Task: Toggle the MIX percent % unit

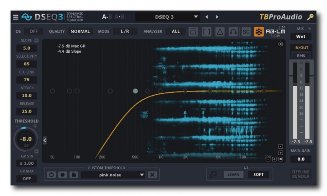Action: point(310,29)
